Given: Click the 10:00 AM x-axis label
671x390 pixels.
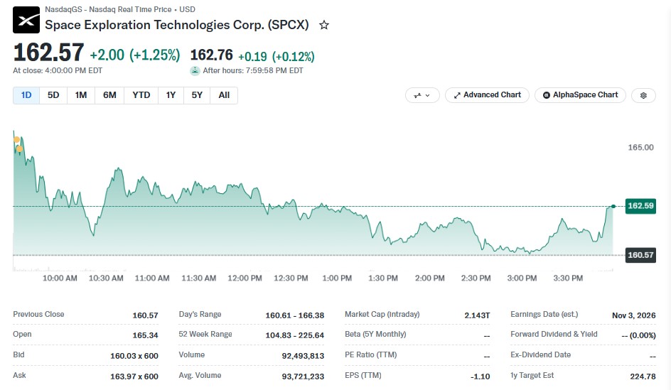Looking at the screenshot, I should [x=60, y=278].
